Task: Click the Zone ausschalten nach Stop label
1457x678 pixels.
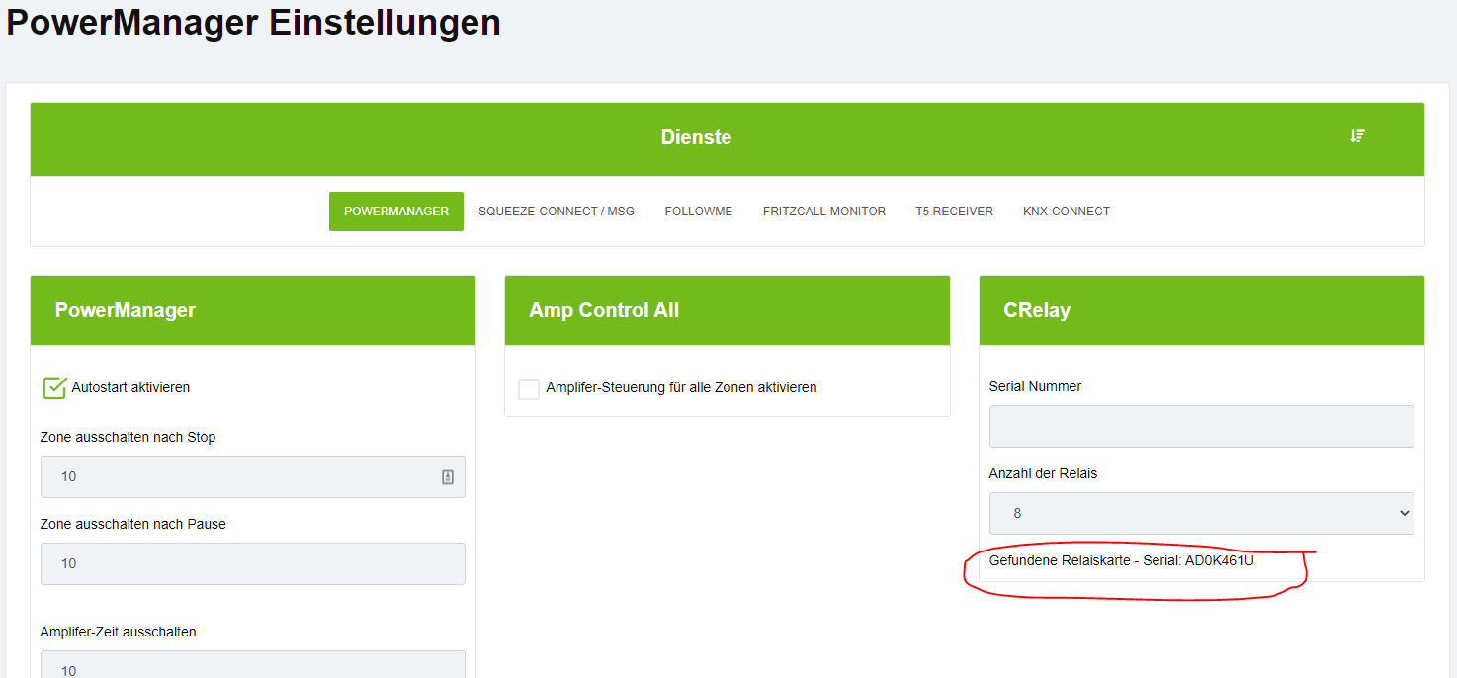Action: point(128,437)
